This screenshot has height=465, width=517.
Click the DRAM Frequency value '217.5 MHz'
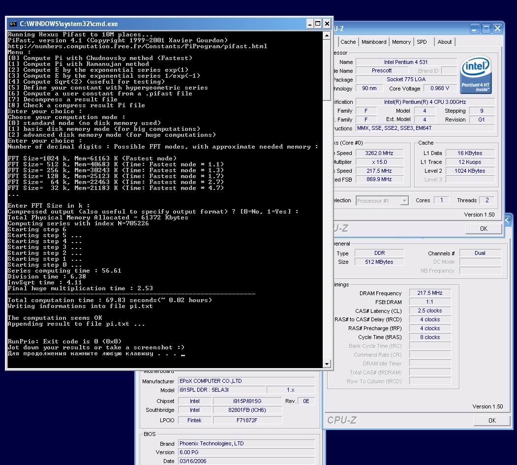430,293
